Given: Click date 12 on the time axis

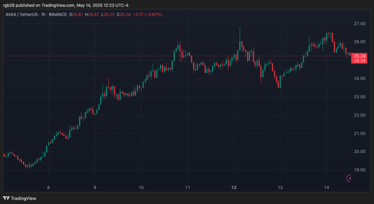Looking at the screenshot, I should 234,188.
